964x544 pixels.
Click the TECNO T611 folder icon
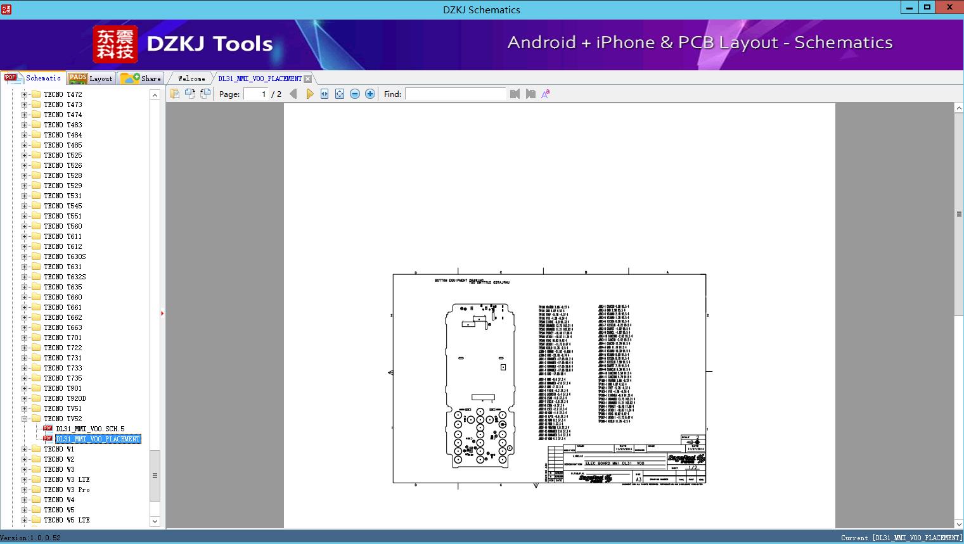tap(36, 236)
